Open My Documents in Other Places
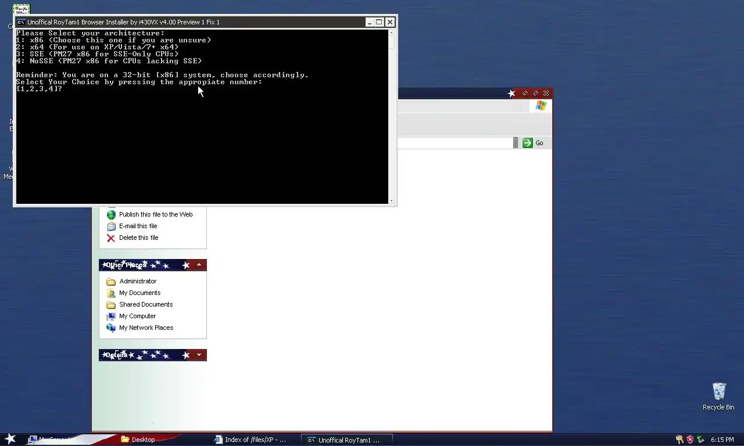Screen dimensions: 744x446 (139, 293)
